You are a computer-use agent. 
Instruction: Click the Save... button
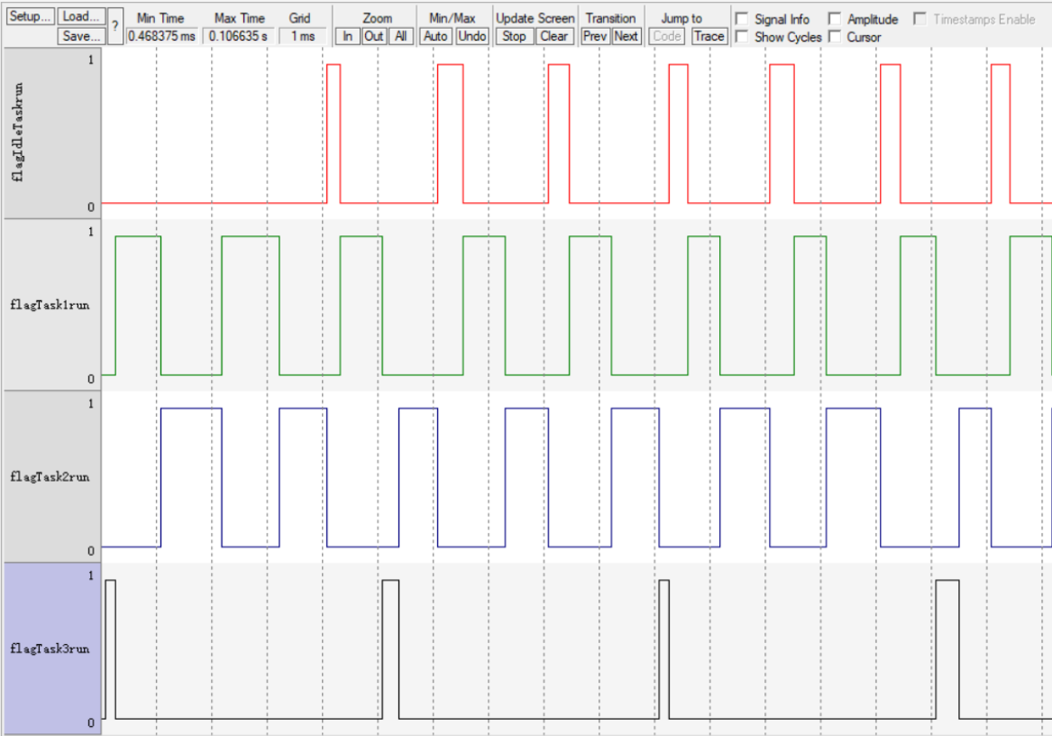[81, 36]
